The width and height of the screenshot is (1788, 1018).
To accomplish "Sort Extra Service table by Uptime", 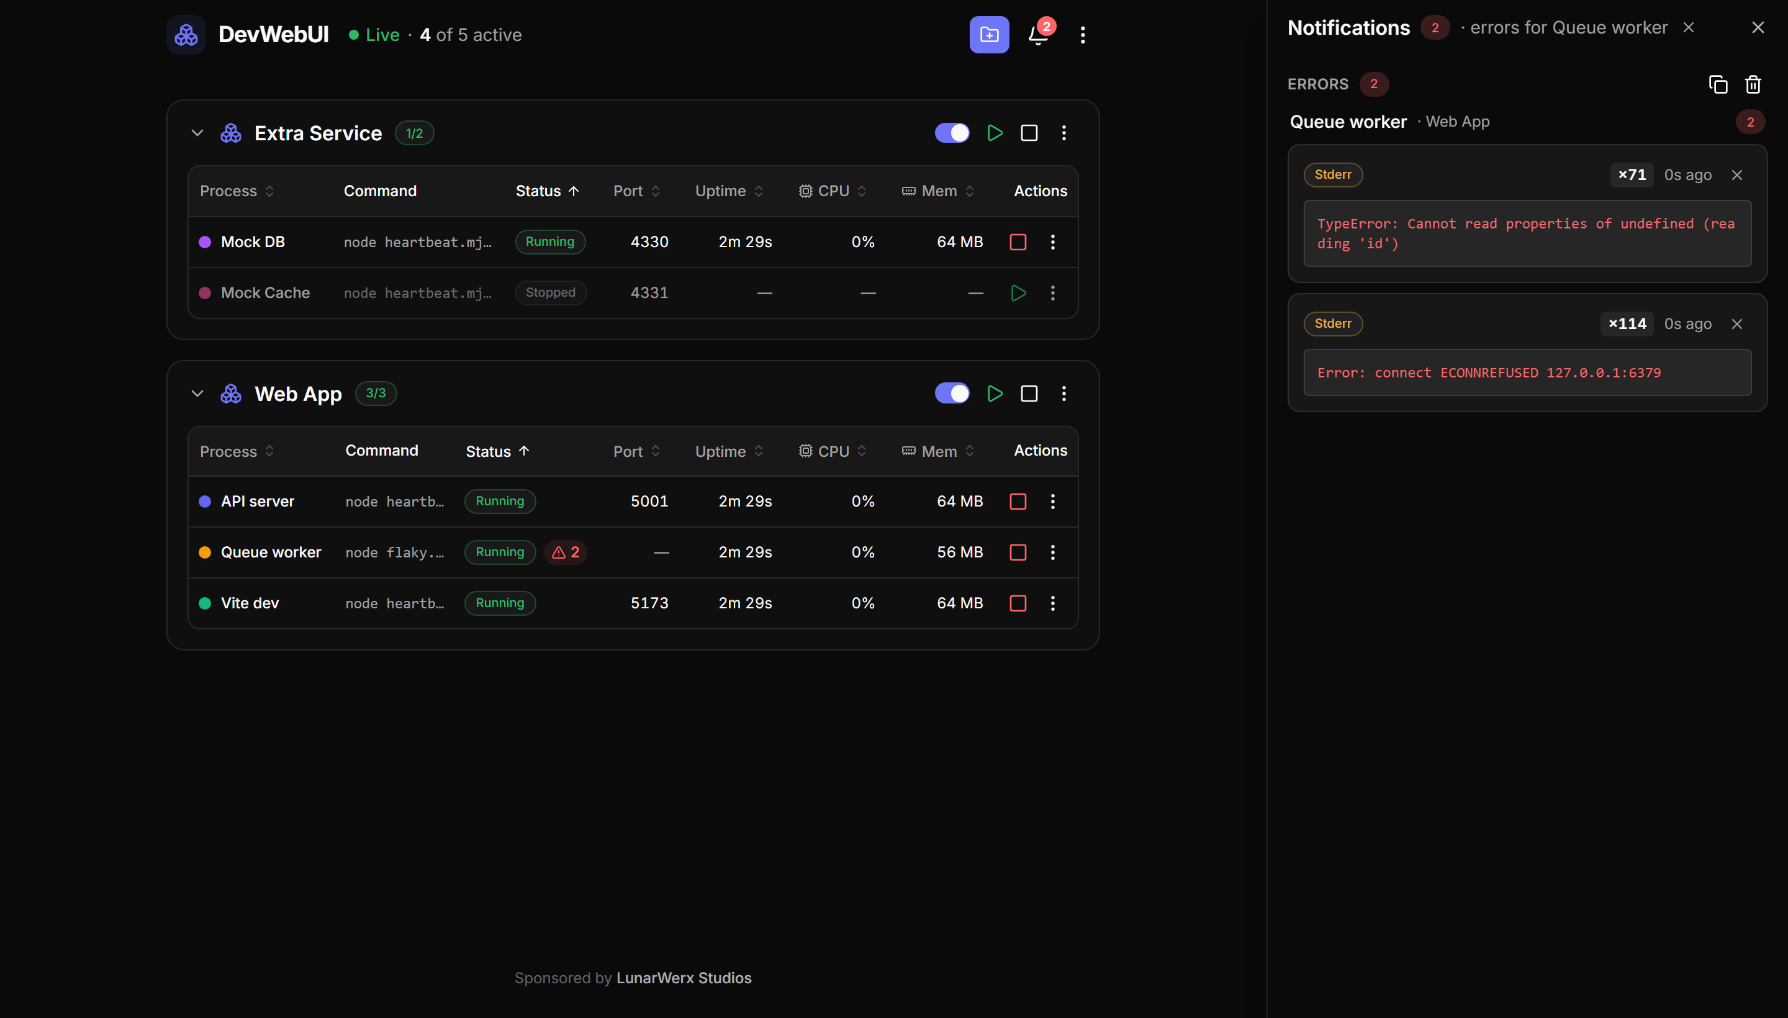I will point(729,191).
